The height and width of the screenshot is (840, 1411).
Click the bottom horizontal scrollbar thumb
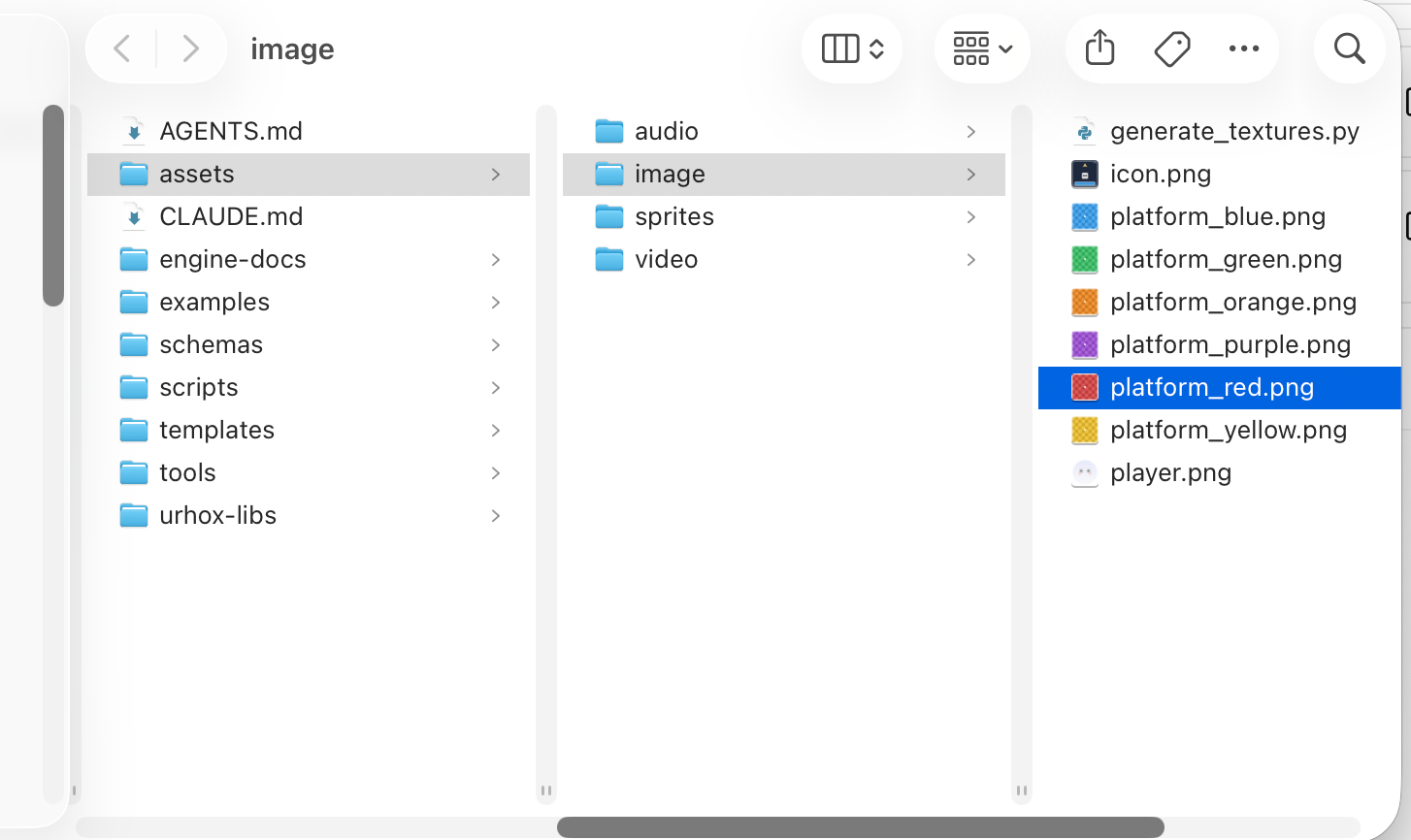pos(861,827)
